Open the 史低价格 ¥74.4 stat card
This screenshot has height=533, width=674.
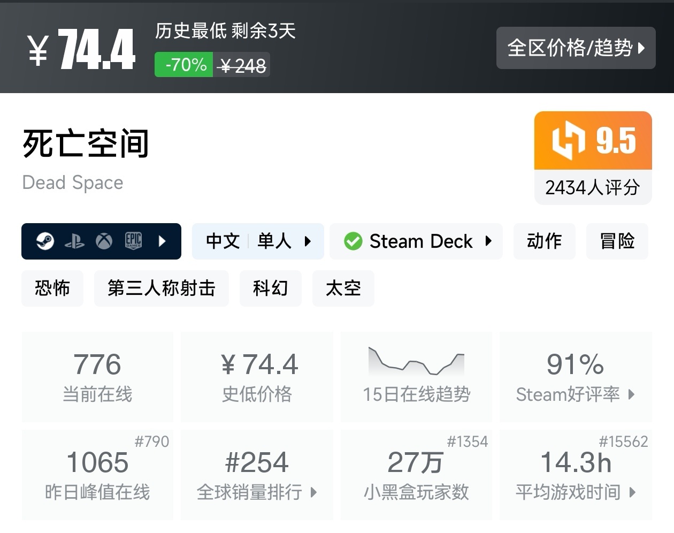(x=257, y=377)
